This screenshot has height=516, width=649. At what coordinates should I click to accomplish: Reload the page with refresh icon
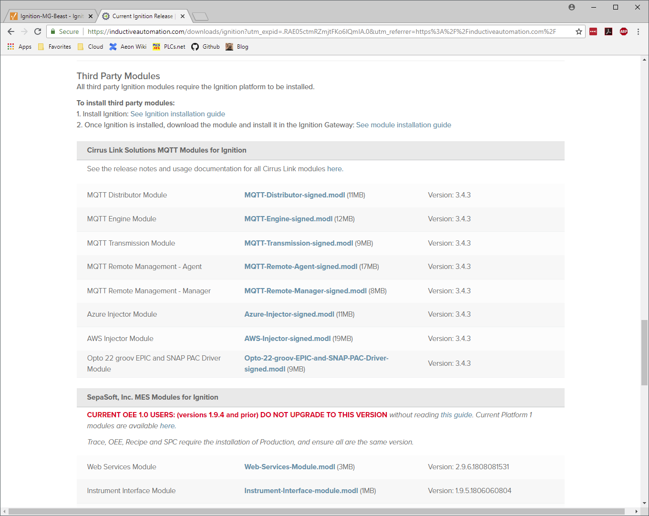click(38, 31)
